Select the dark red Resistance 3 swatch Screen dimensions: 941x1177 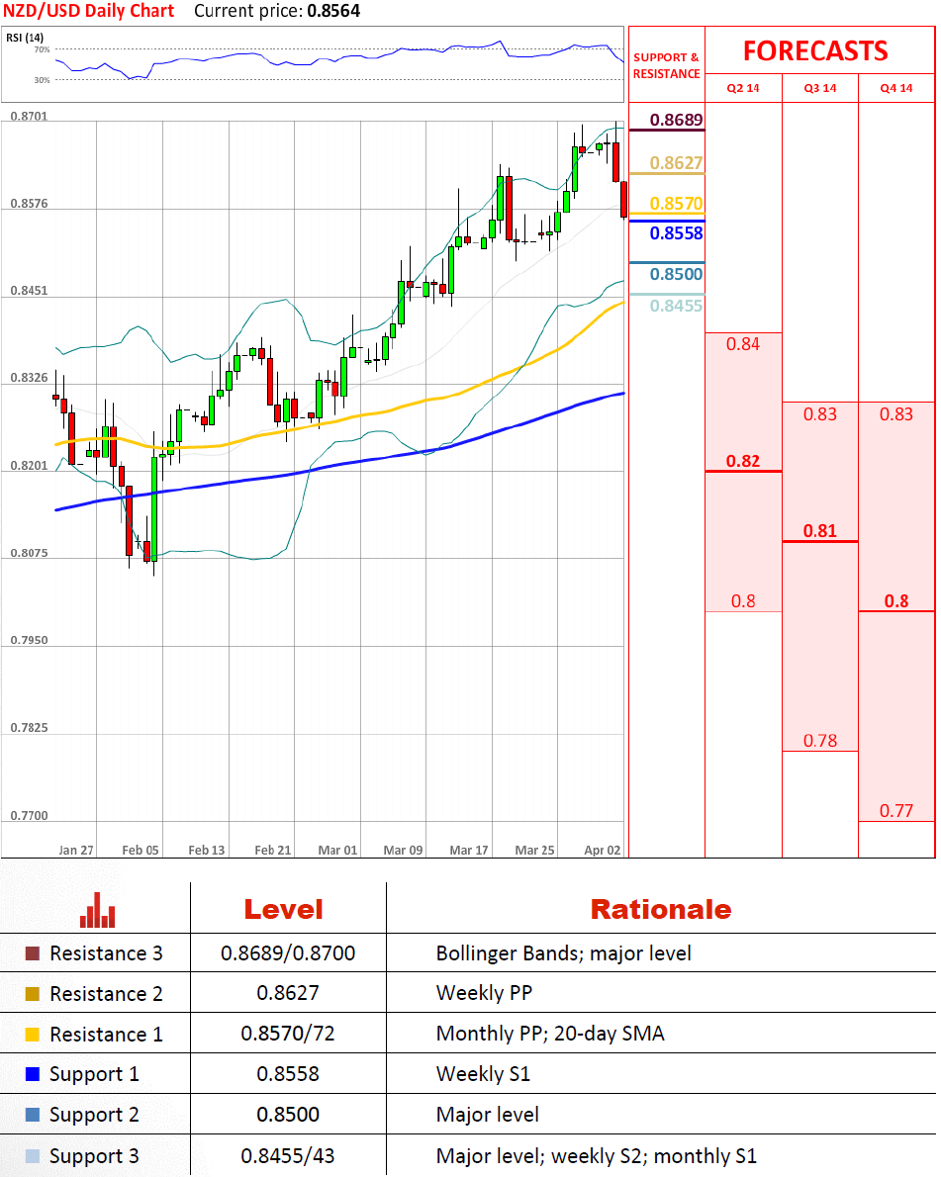33,954
